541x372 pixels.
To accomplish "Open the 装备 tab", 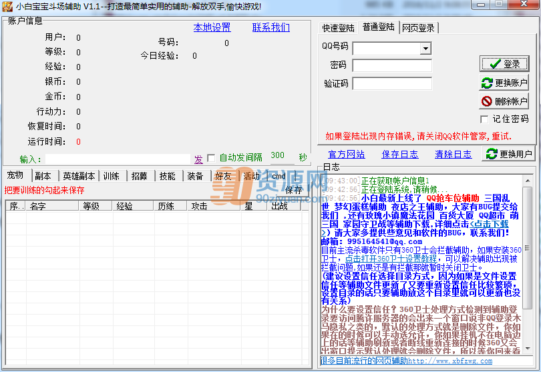I will tap(195, 176).
